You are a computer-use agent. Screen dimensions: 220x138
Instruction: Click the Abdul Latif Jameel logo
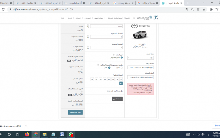click(145, 18)
